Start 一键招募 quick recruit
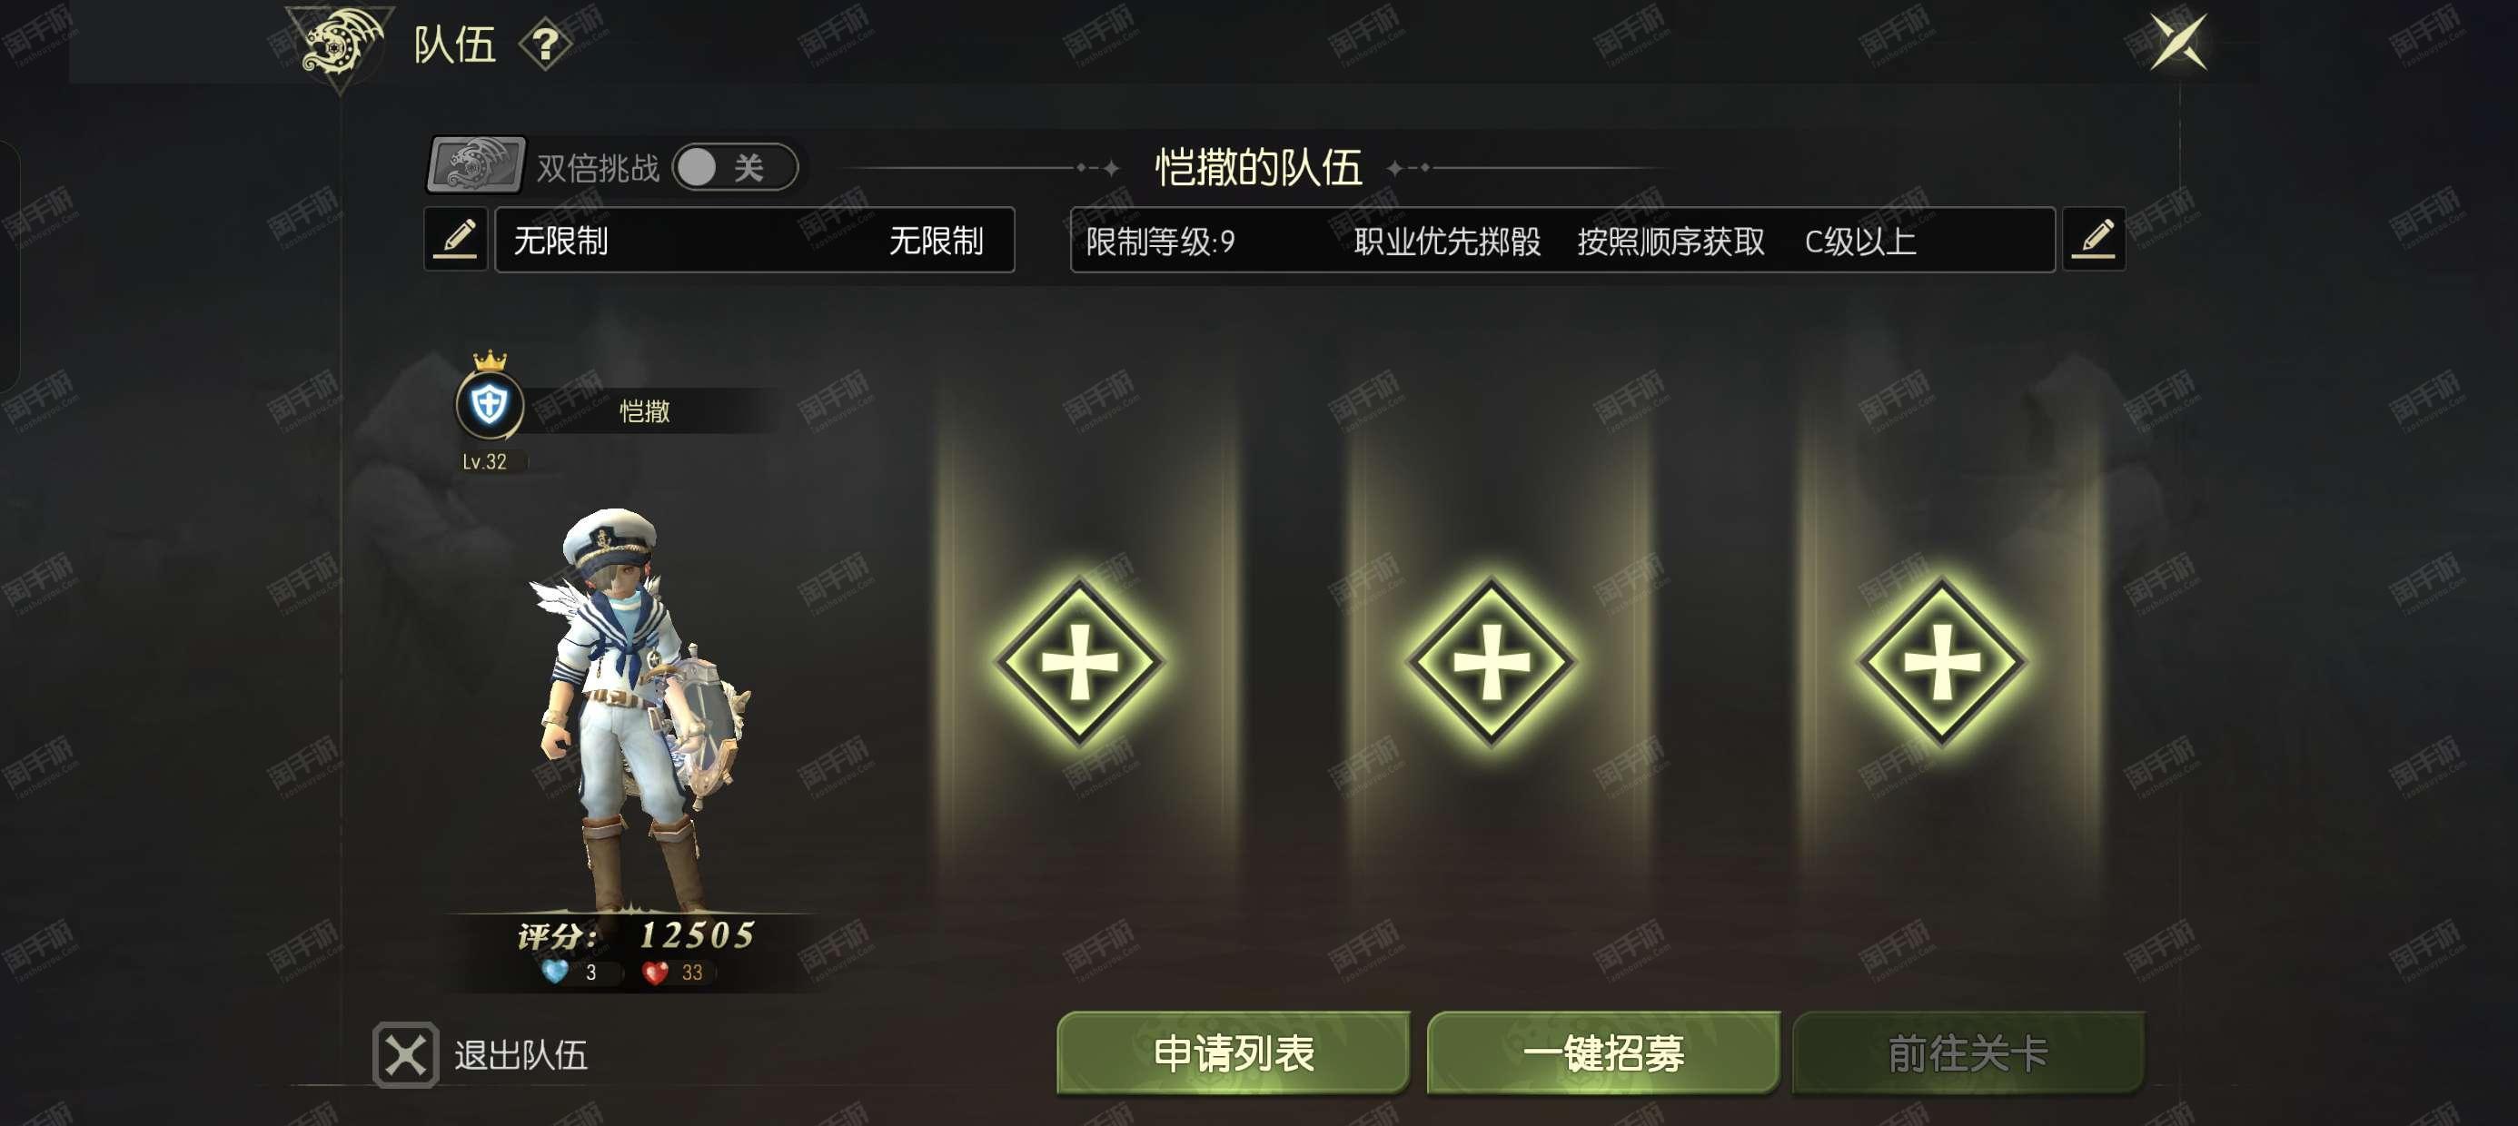This screenshot has width=2518, height=1126. pos(1603,1052)
